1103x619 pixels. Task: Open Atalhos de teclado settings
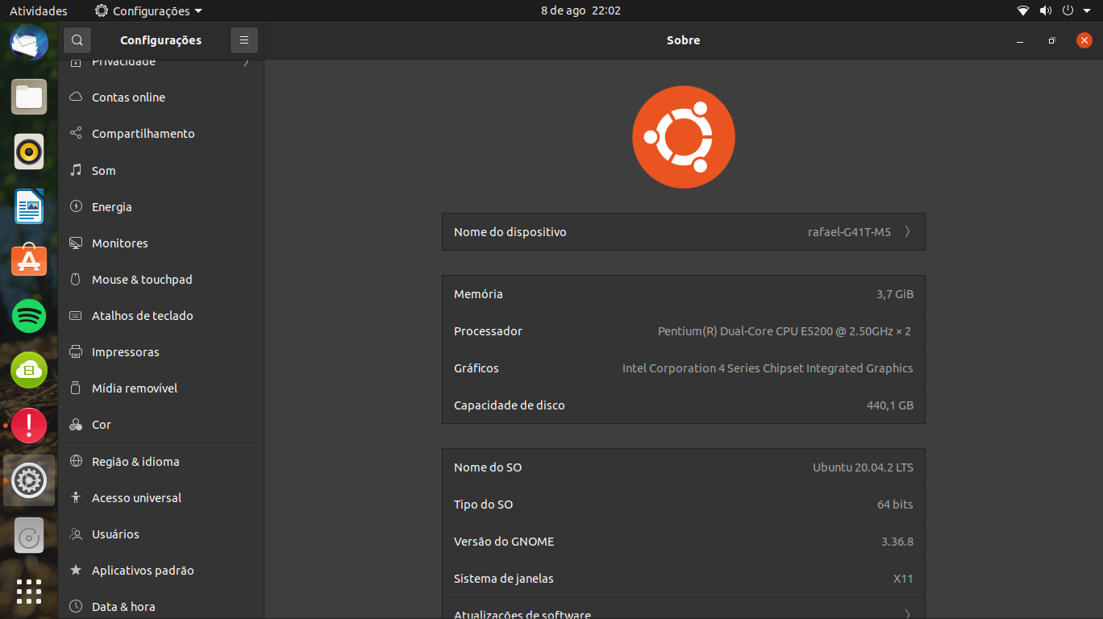160,315
